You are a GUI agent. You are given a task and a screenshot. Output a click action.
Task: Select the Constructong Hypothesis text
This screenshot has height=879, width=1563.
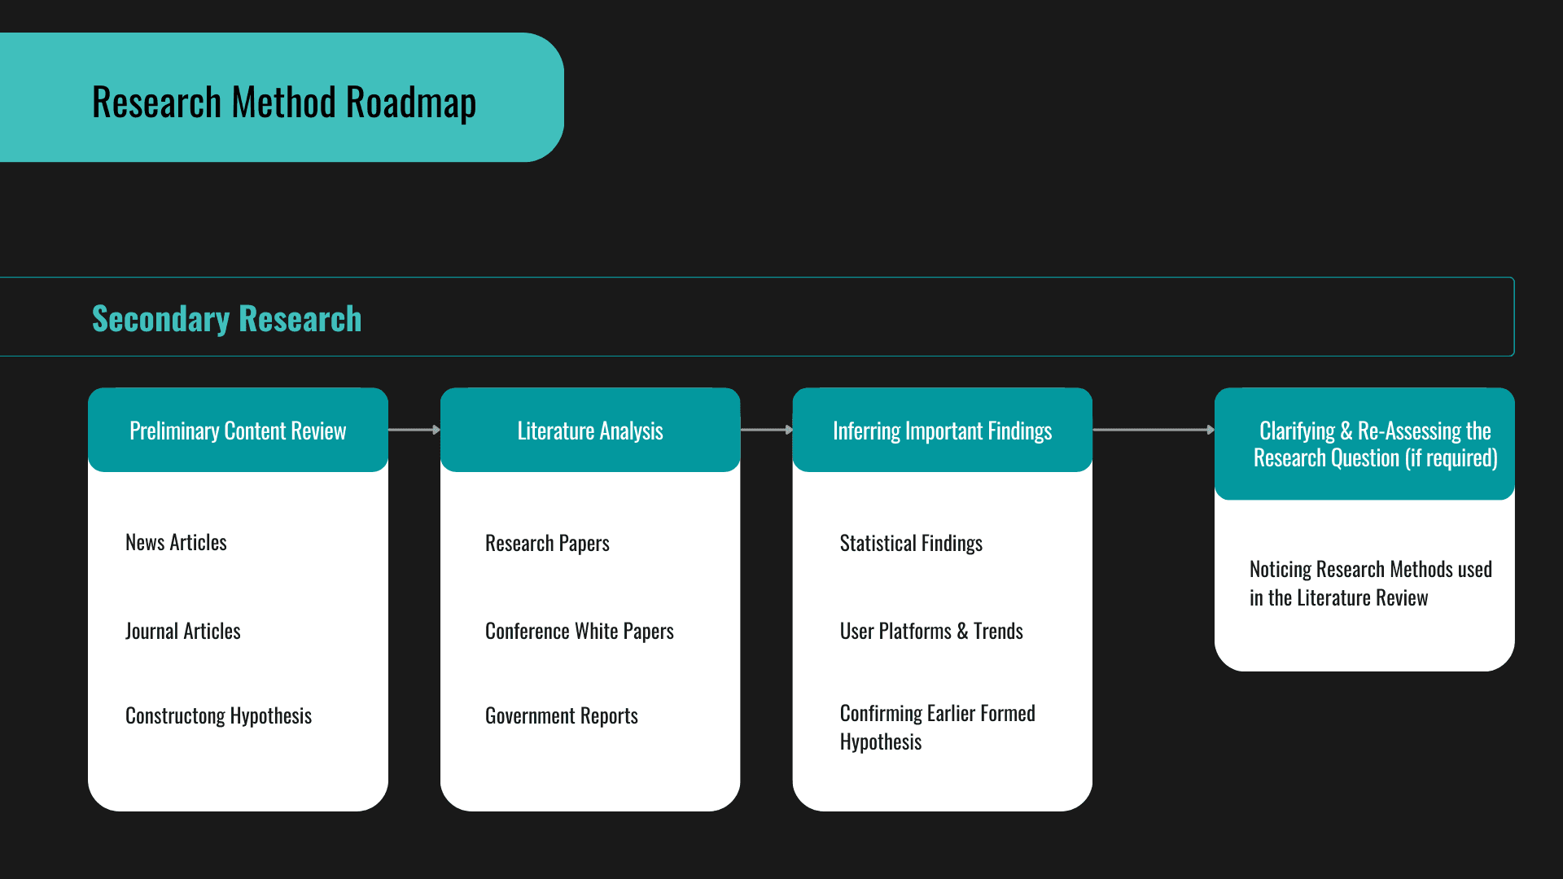[x=218, y=716]
